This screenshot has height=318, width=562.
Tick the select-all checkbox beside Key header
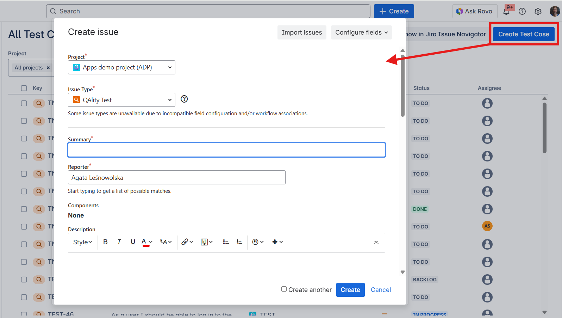(x=24, y=88)
